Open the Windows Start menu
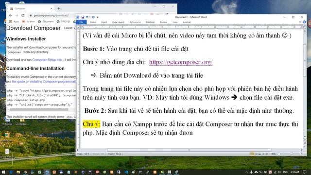Screen dimensions: 311x175 [x=3, y=172]
